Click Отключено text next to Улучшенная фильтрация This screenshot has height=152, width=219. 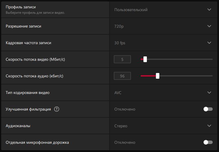pos(125,109)
